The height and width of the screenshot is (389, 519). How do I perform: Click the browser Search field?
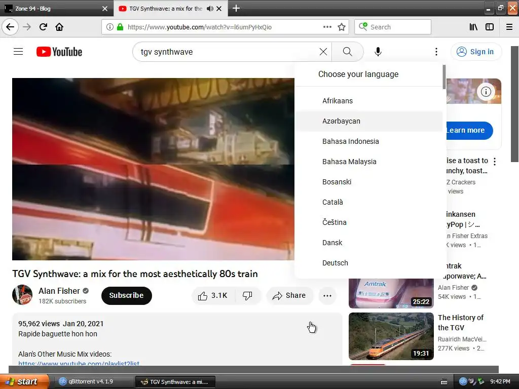click(393, 27)
